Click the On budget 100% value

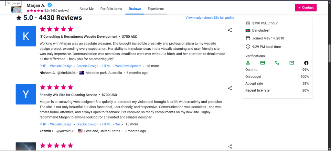coord(304,77)
